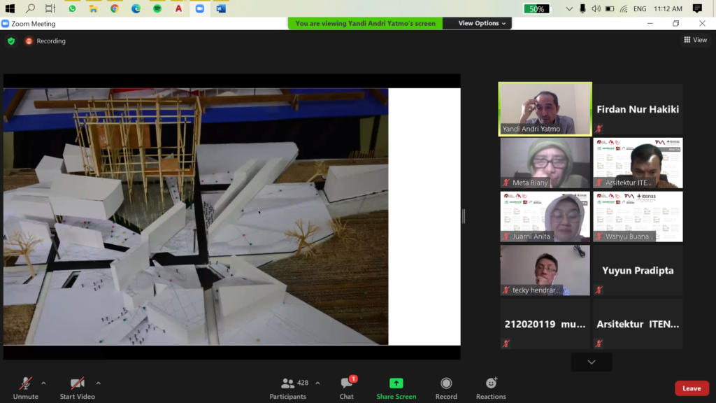Select Yandi Andri Yatmo's video thumbnail

pos(545,108)
